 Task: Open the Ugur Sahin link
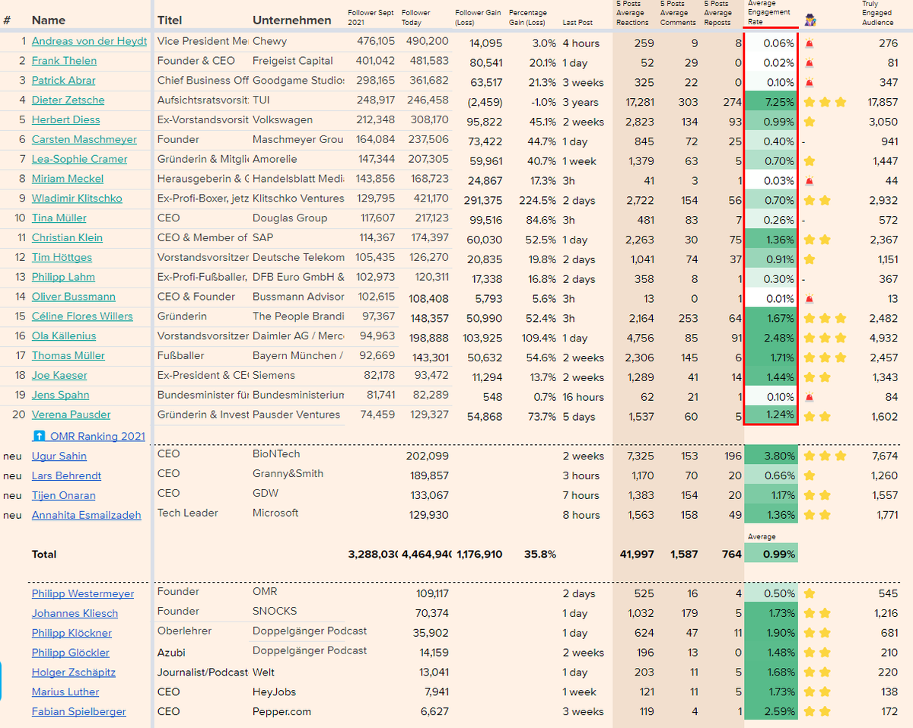59,456
